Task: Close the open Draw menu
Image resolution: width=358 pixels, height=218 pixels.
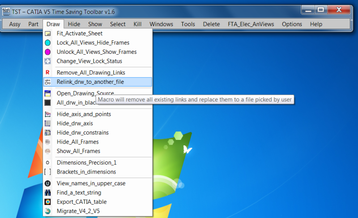Action: pos(53,24)
